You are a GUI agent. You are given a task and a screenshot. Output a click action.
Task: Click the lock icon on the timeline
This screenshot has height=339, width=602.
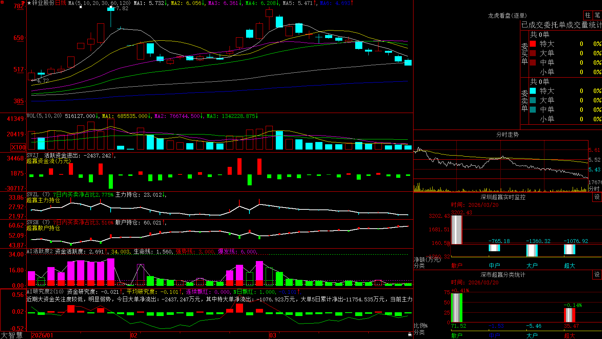pos(410,334)
